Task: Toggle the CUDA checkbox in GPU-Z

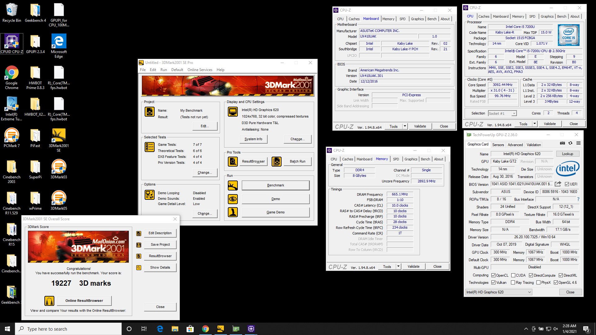Action: point(513,275)
